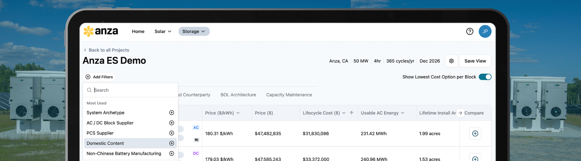Click the anza logo
The width and height of the screenshot is (581, 161).
point(101,31)
